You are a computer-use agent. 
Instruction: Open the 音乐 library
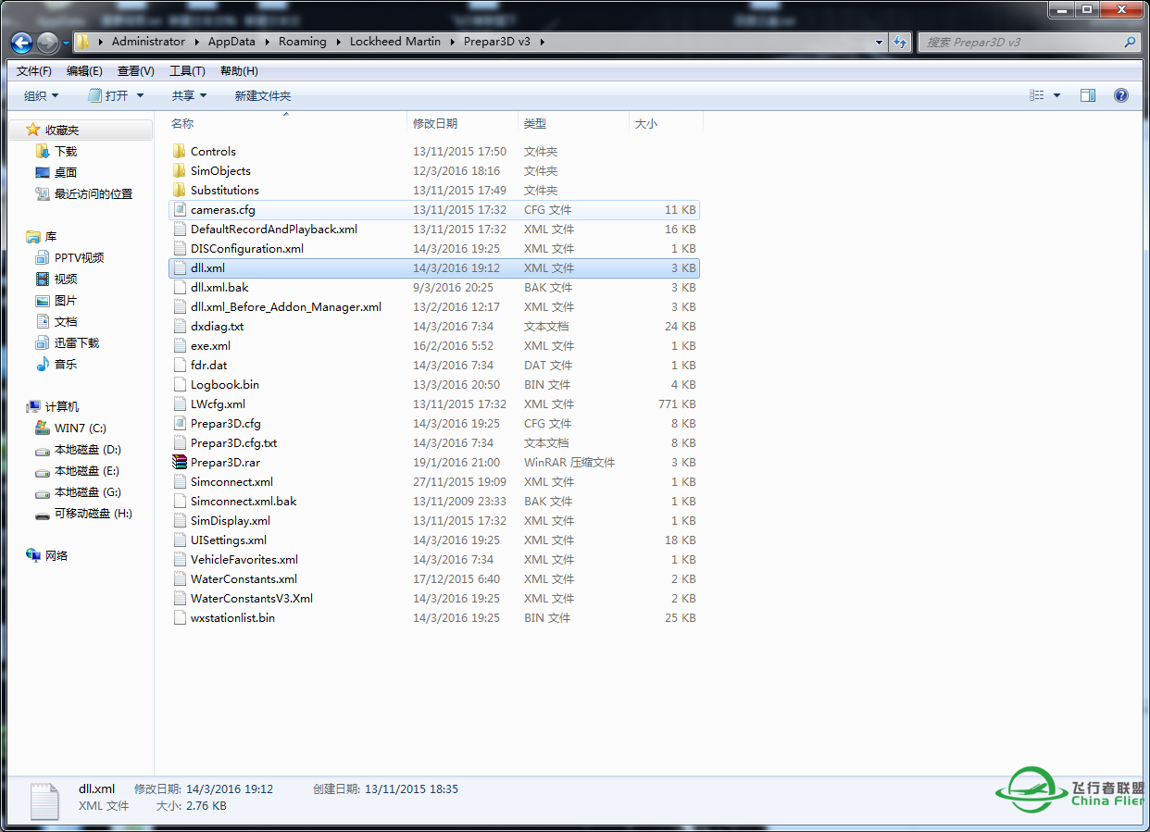(65, 365)
